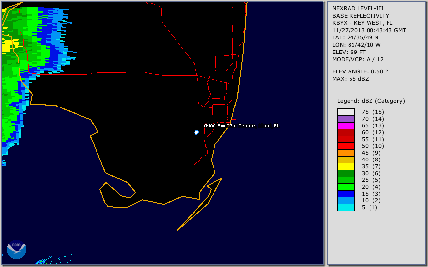This screenshot has height=267, width=428.
Task: Click the legend label 45 (9)
Action: point(371,153)
